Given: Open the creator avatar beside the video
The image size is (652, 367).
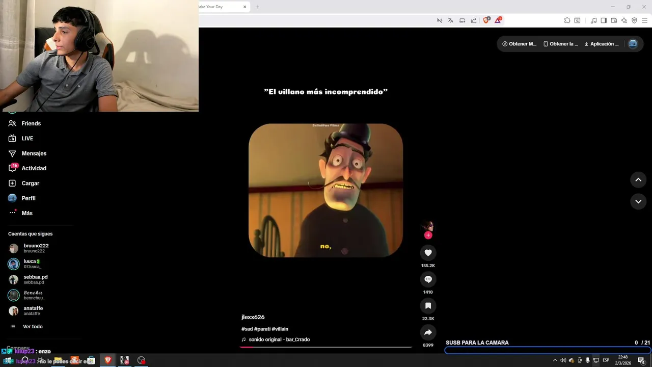Looking at the screenshot, I should coord(428,226).
